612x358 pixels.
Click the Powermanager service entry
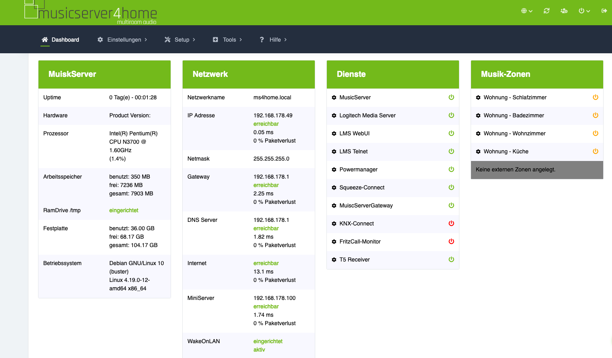click(358, 169)
